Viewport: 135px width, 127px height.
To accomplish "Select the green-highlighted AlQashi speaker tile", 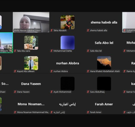I will tap(6, 43).
